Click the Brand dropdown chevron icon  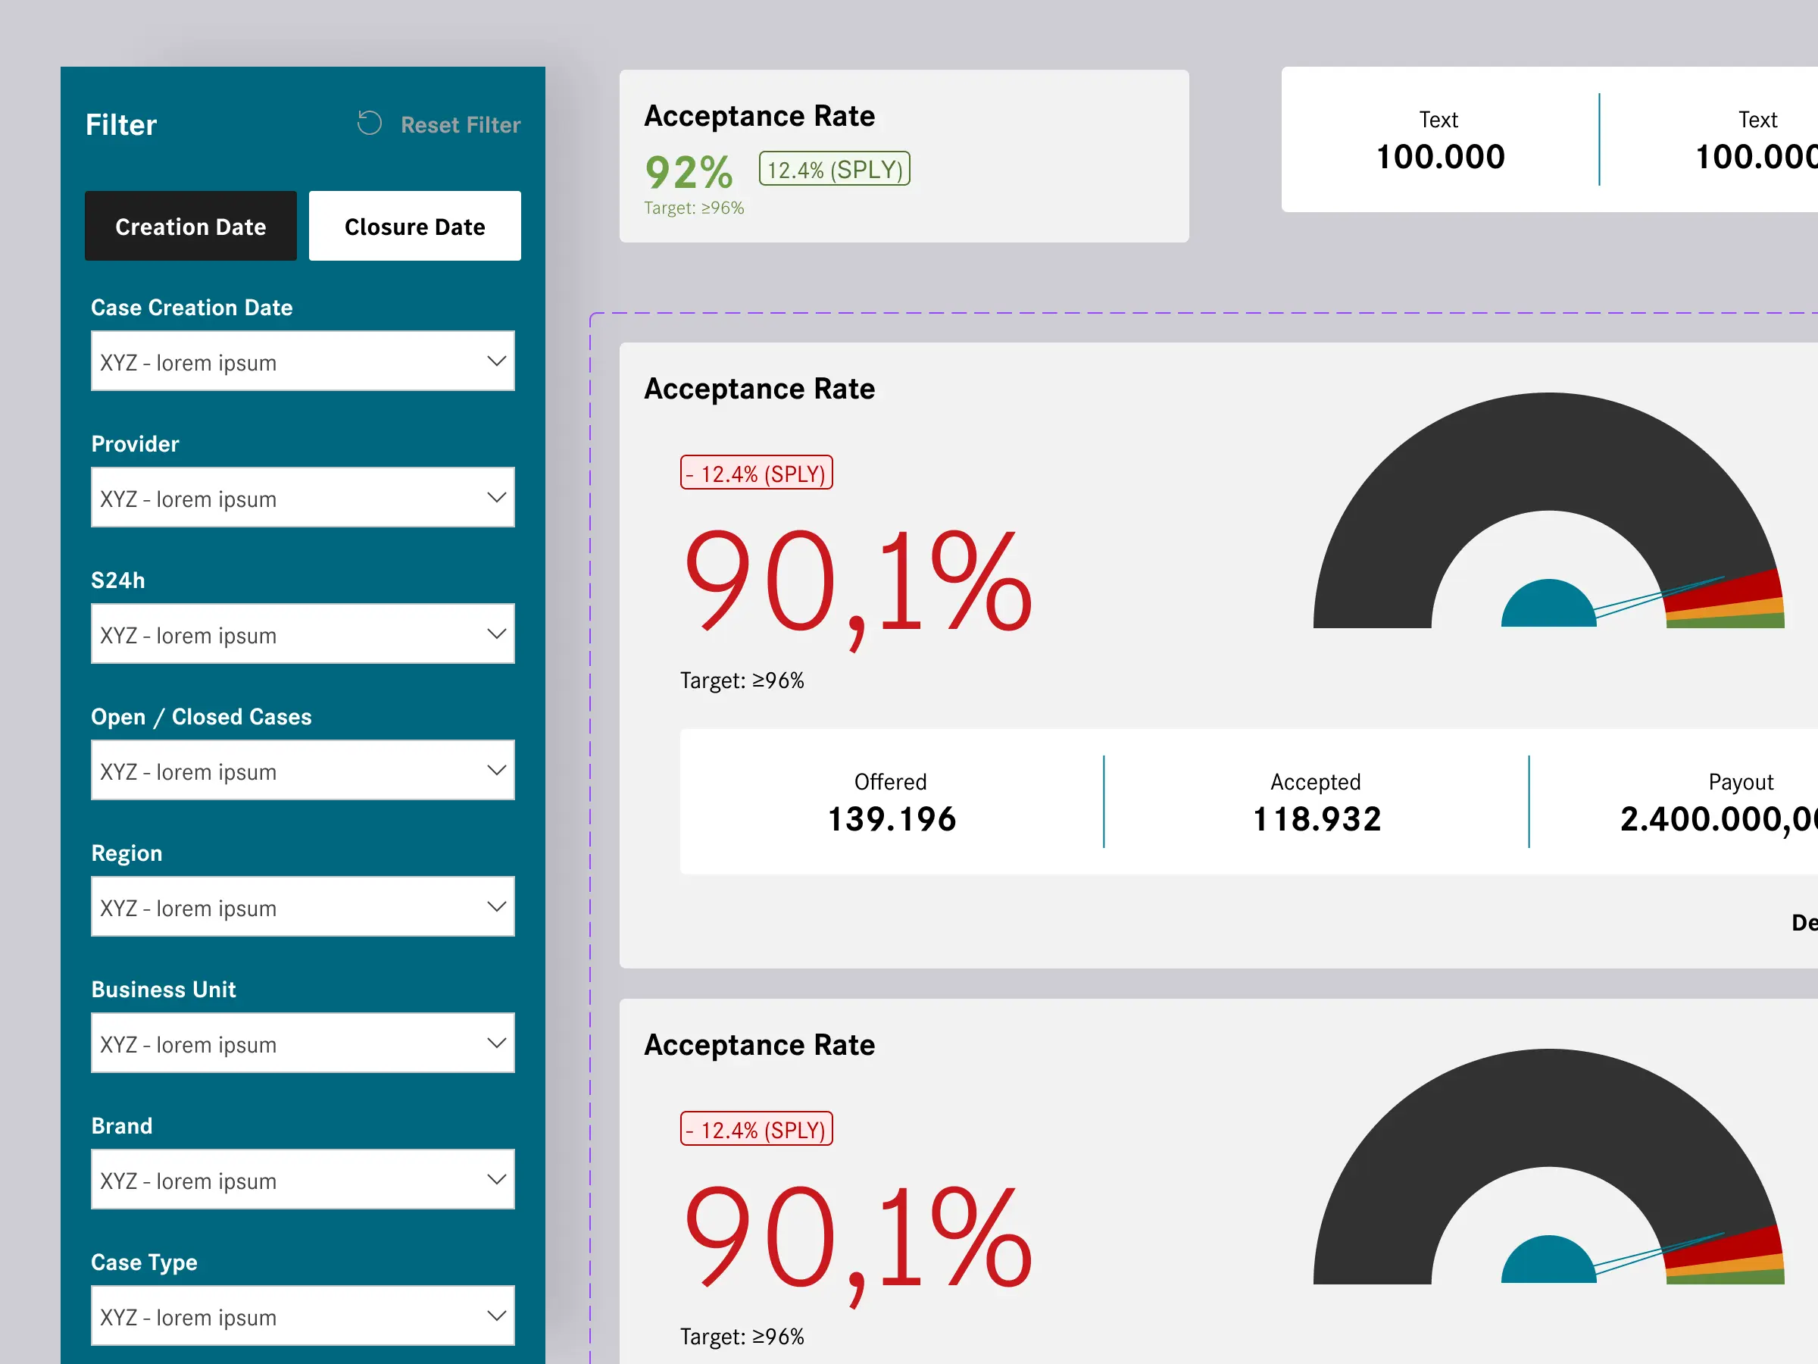496,1180
